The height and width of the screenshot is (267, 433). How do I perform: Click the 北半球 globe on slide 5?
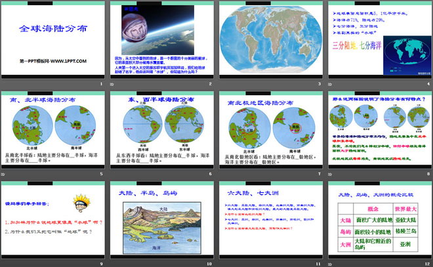point(31,127)
